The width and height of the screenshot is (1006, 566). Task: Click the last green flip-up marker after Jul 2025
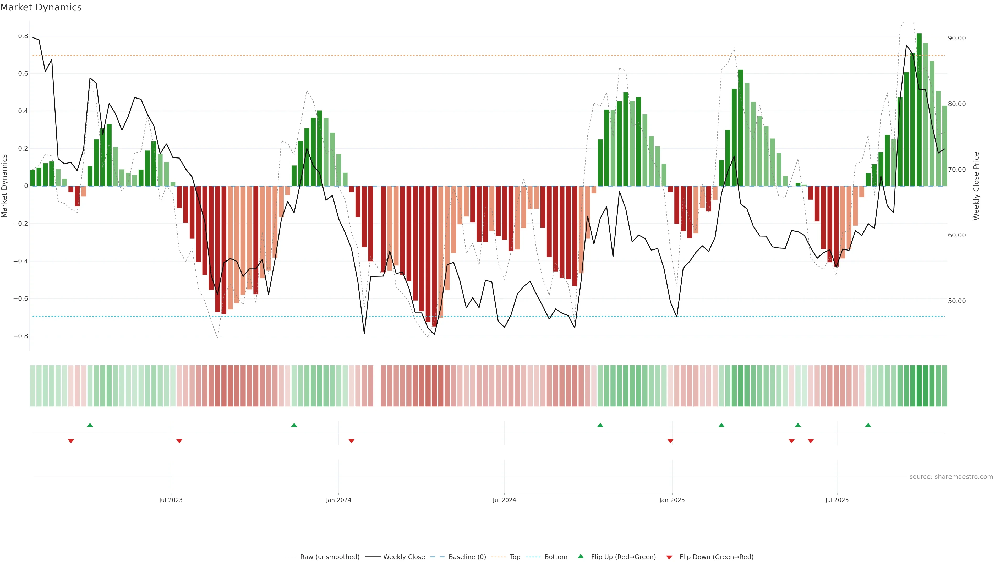tap(868, 425)
